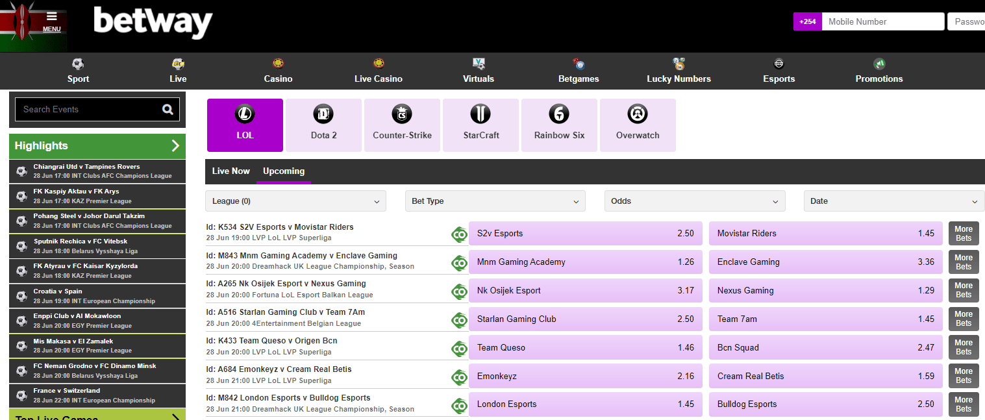Open the Odds filter dropdown

click(x=695, y=201)
